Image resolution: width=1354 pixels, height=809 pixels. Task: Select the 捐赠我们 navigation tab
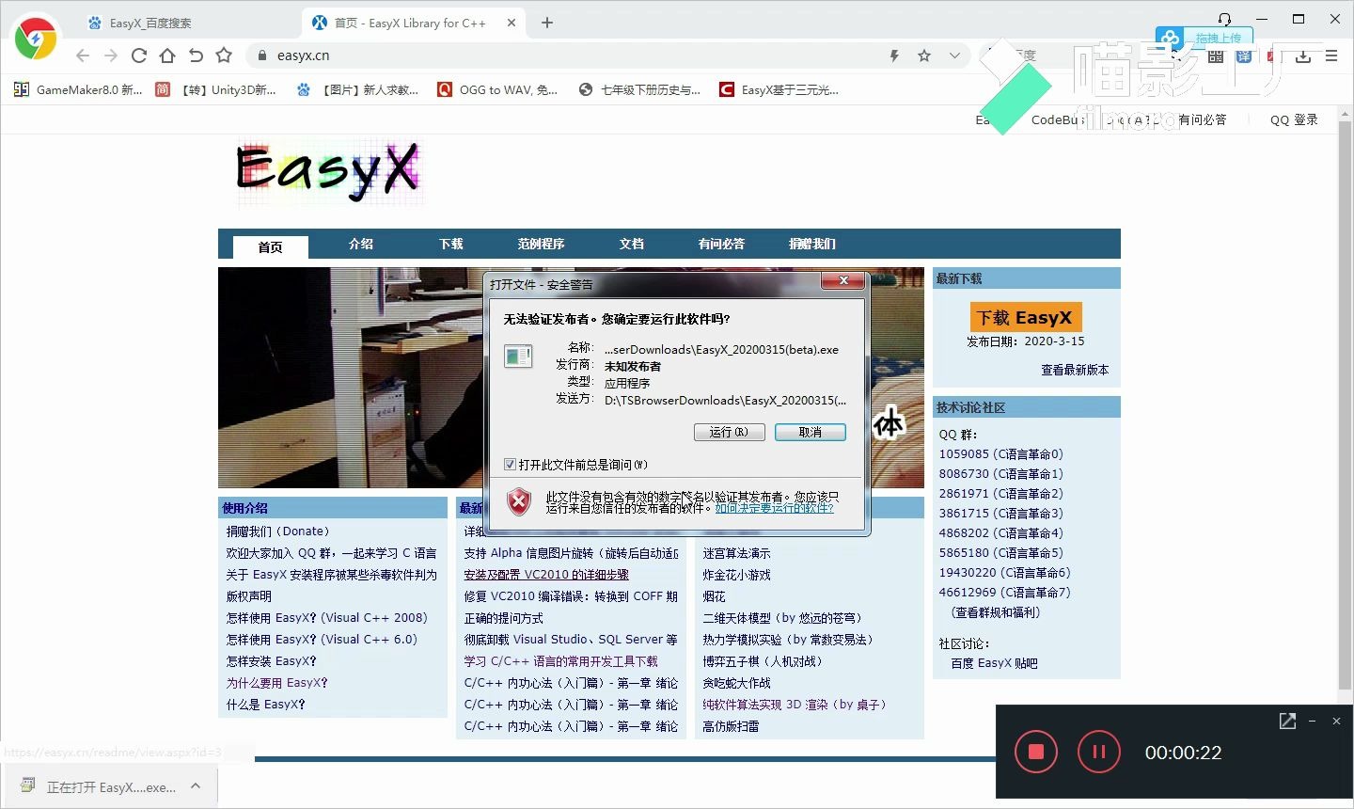[812, 244]
